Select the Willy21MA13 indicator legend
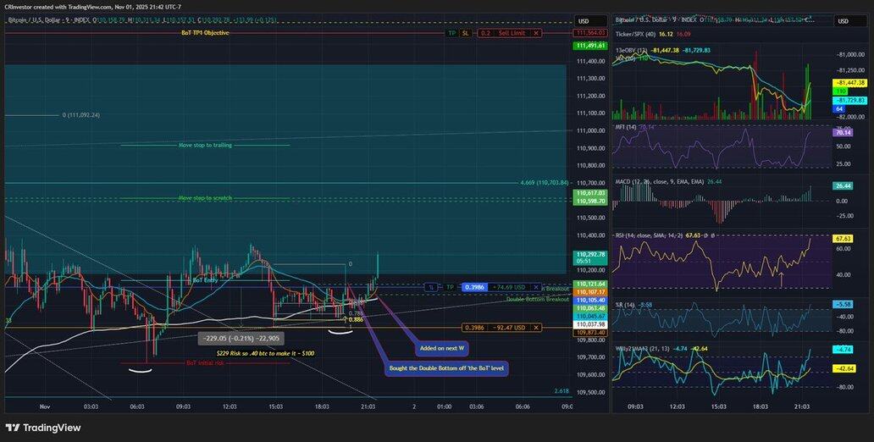 639,348
